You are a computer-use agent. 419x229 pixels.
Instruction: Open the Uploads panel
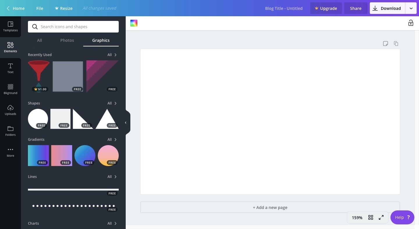(10, 110)
